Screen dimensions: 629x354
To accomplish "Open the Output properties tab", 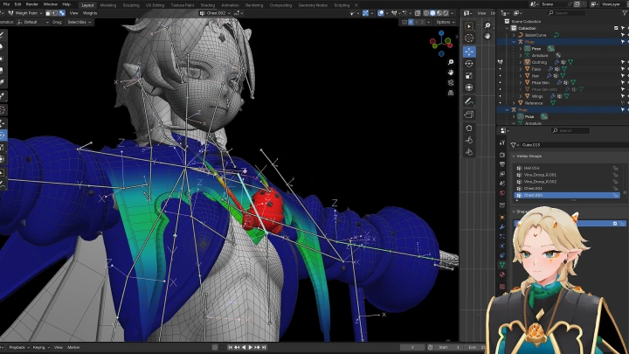I will pyautogui.click(x=502, y=164).
